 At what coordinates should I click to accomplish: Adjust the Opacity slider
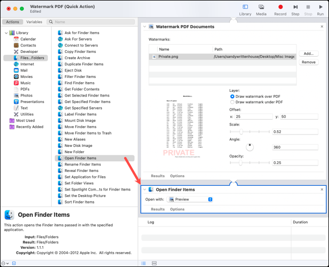pos(240,162)
